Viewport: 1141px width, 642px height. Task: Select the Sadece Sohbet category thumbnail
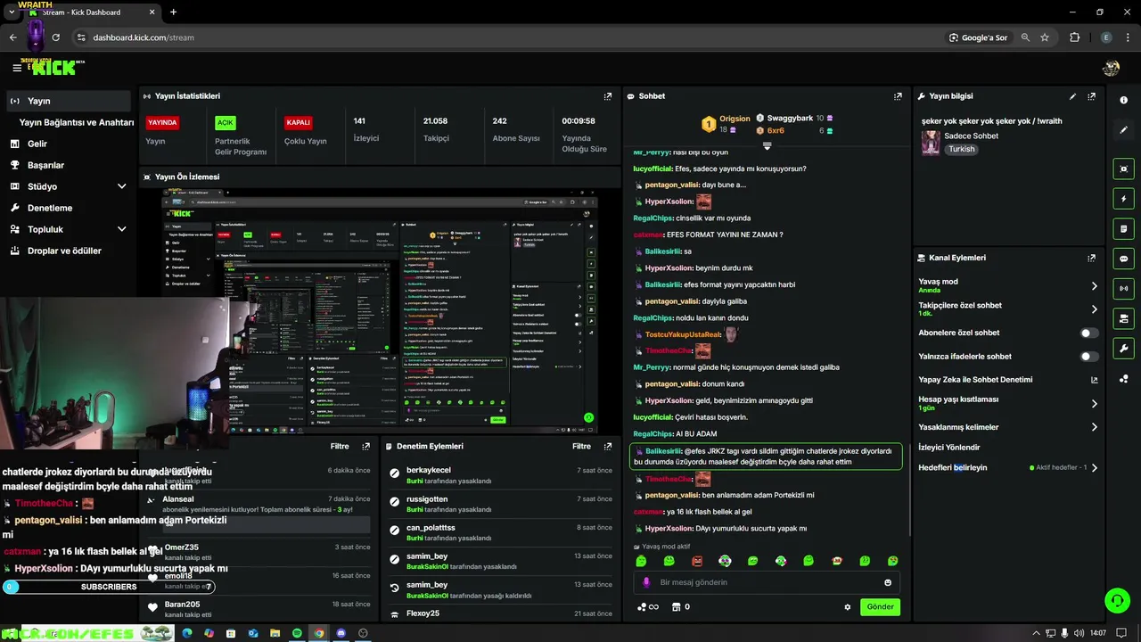coord(931,143)
